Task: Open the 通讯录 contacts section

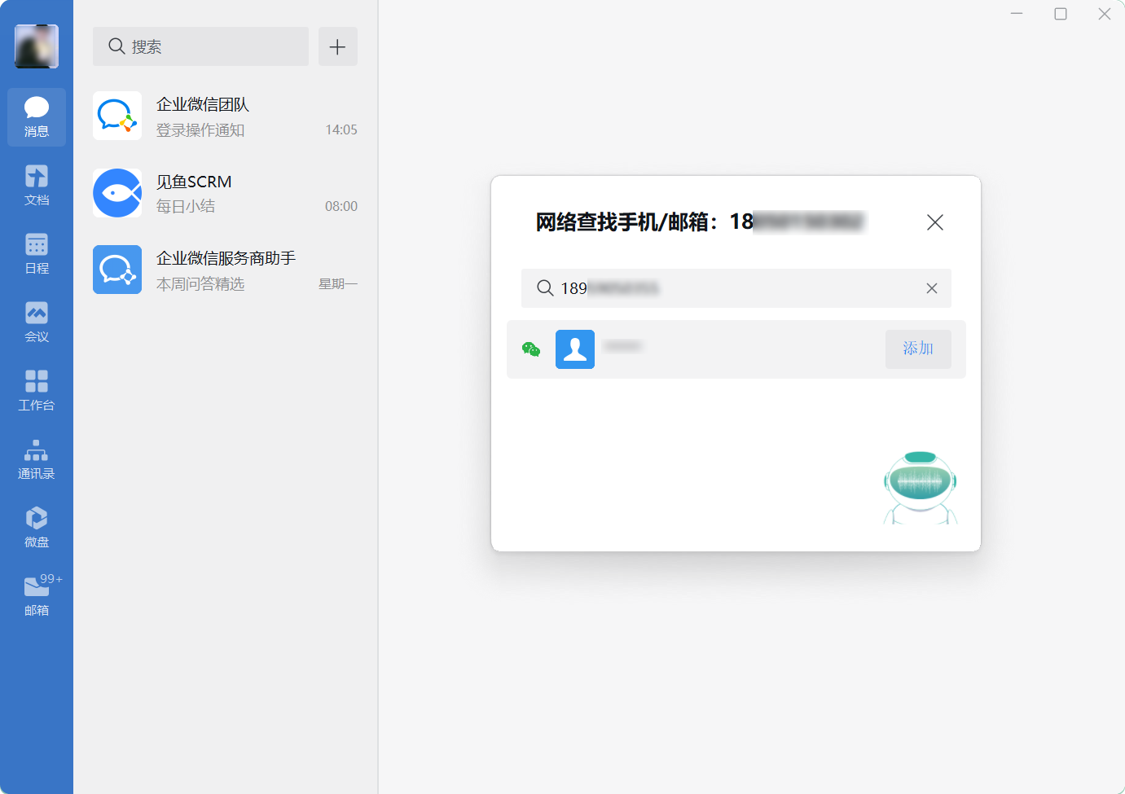Action: pos(37,459)
